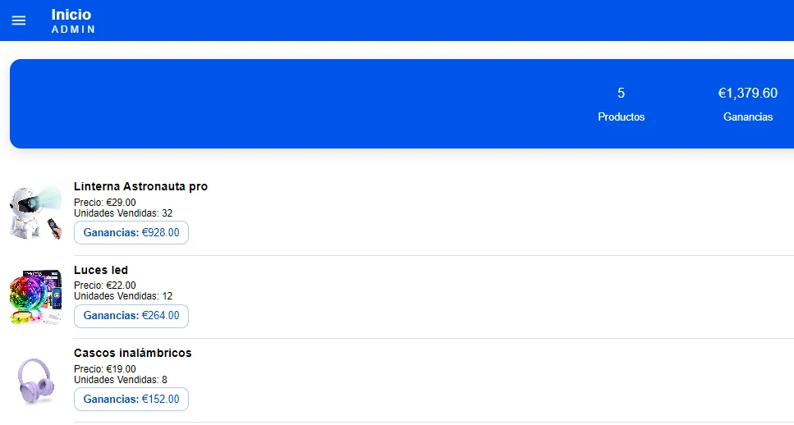Image resolution: width=794 pixels, height=425 pixels.
Task: Click the Precio €22.00 text
Action: click(105, 286)
